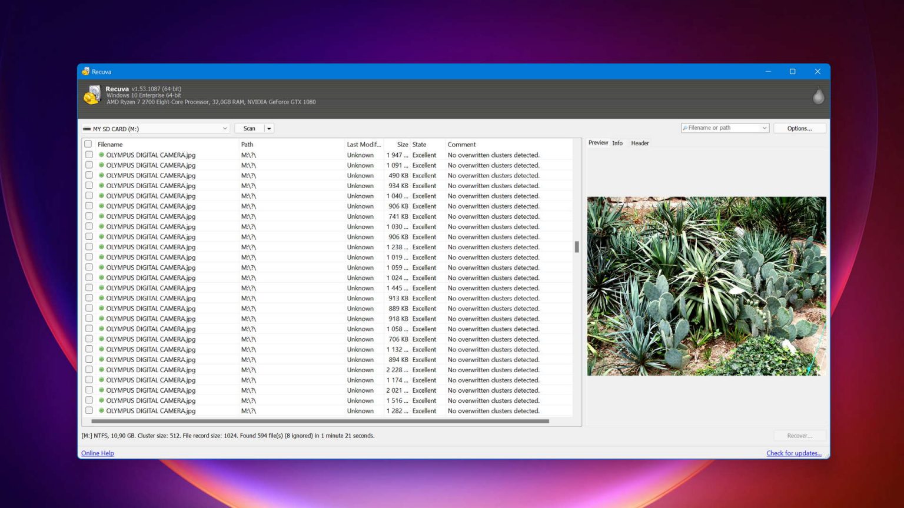This screenshot has width=904, height=508.
Task: Open the Options dialog
Action: pyautogui.click(x=799, y=128)
